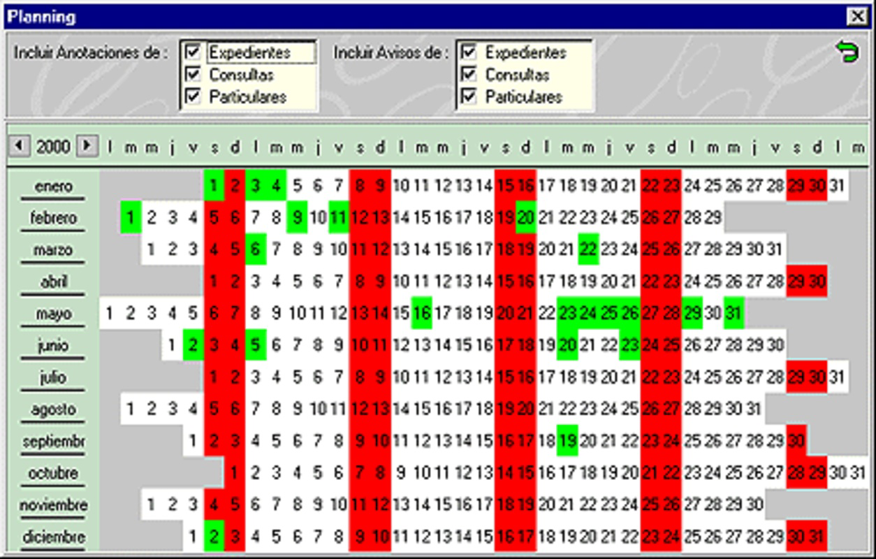Screen dimensions: 876x559
Task: Select green day 1 in enero
Action: (214, 186)
